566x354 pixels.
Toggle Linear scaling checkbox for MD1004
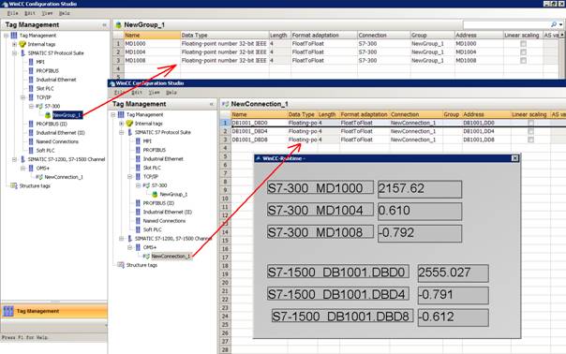point(523,52)
